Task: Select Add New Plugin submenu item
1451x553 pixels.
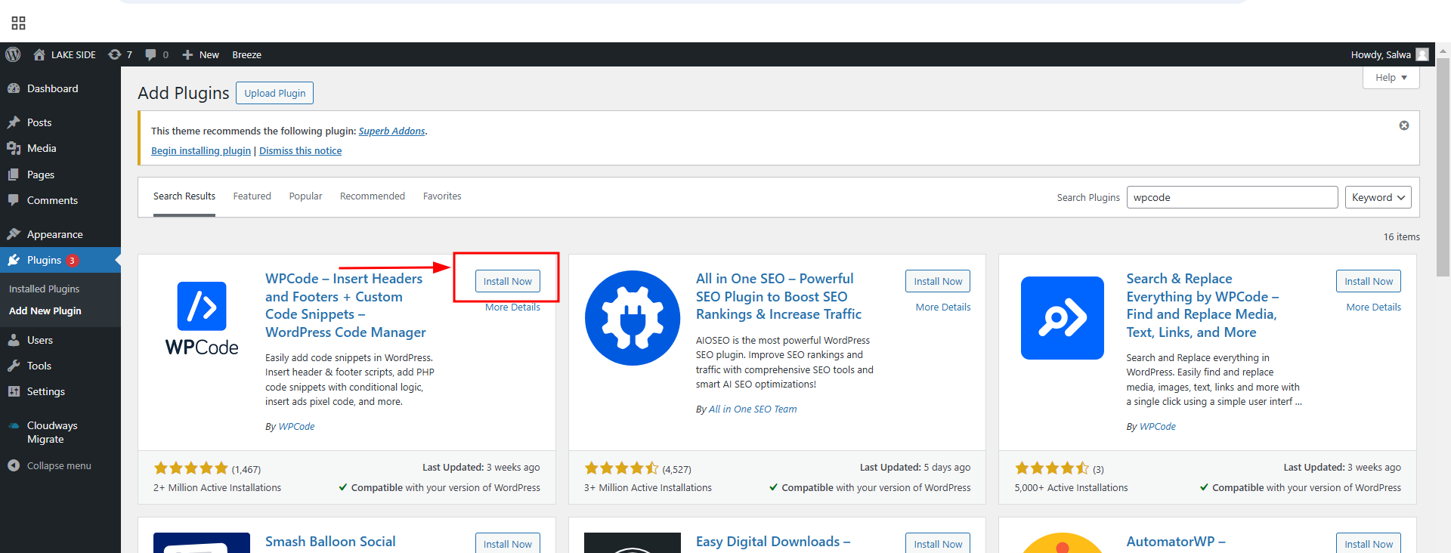Action: pos(45,310)
